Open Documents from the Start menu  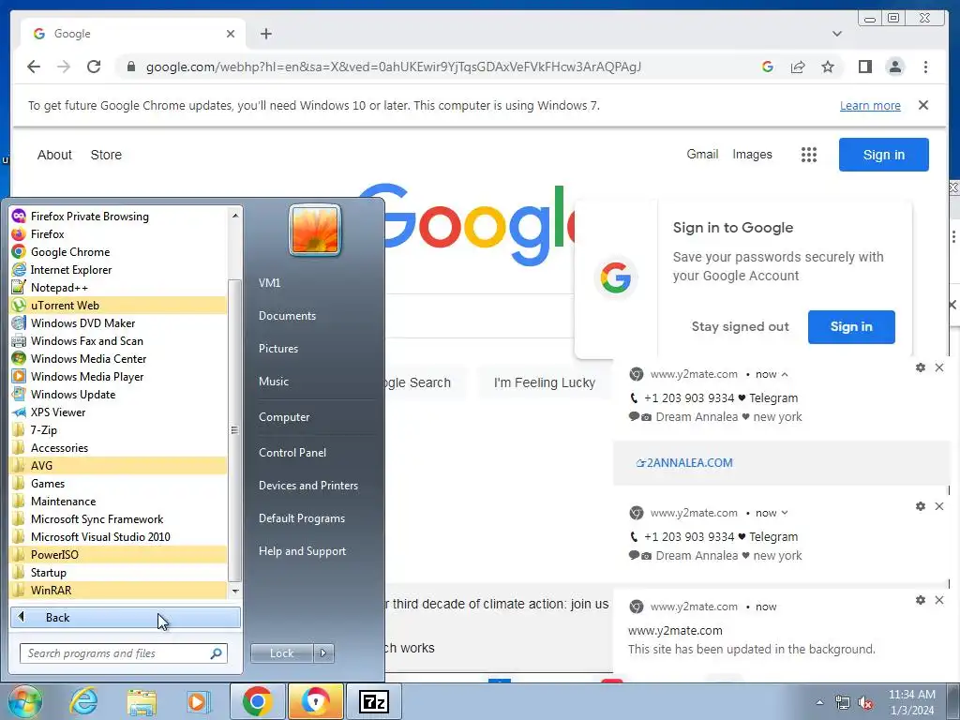[287, 315]
